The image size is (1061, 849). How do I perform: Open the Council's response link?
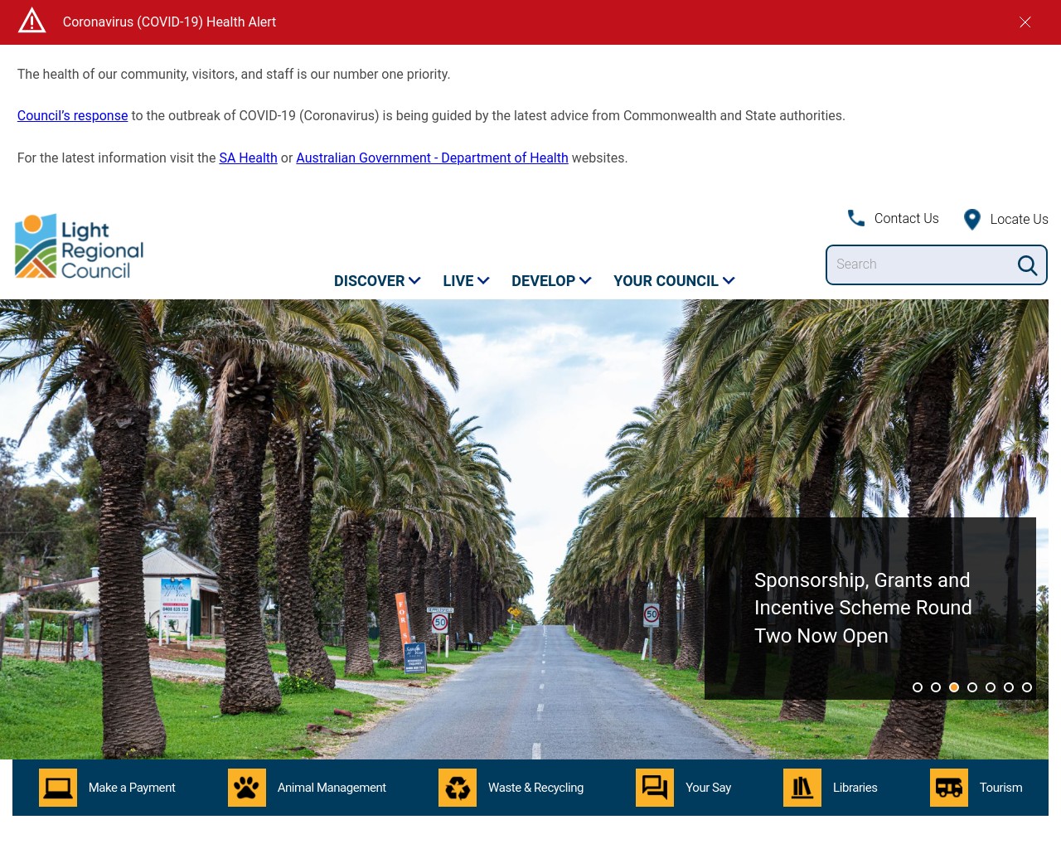[x=73, y=116]
